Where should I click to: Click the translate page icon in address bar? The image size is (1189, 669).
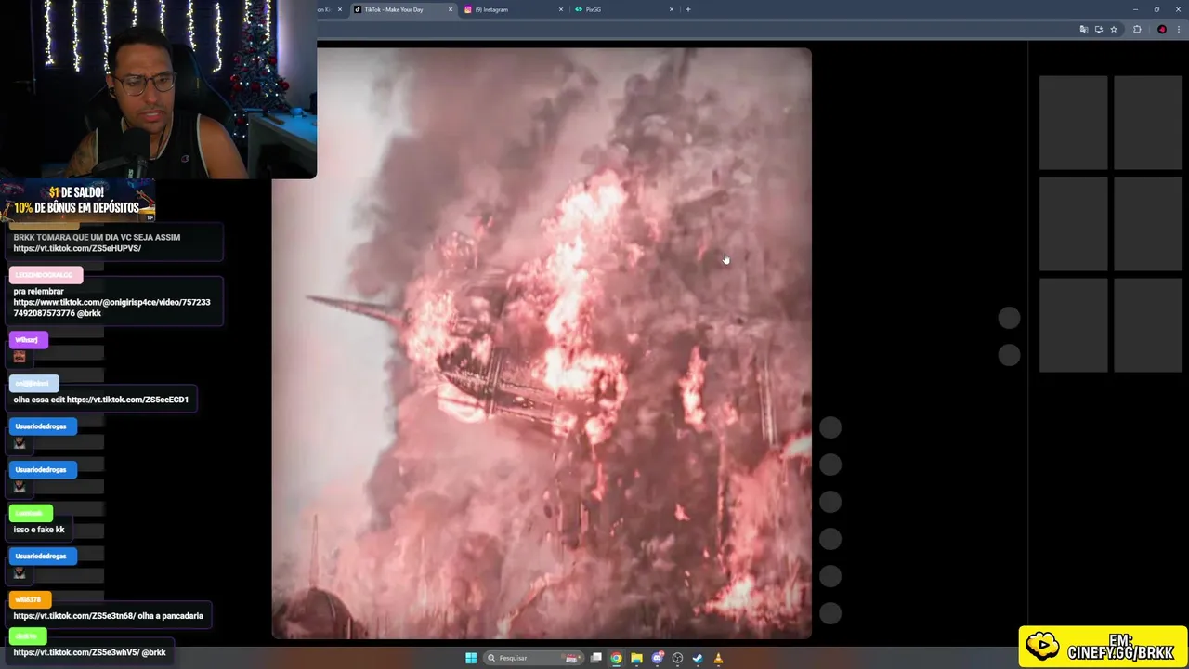[1083, 30]
